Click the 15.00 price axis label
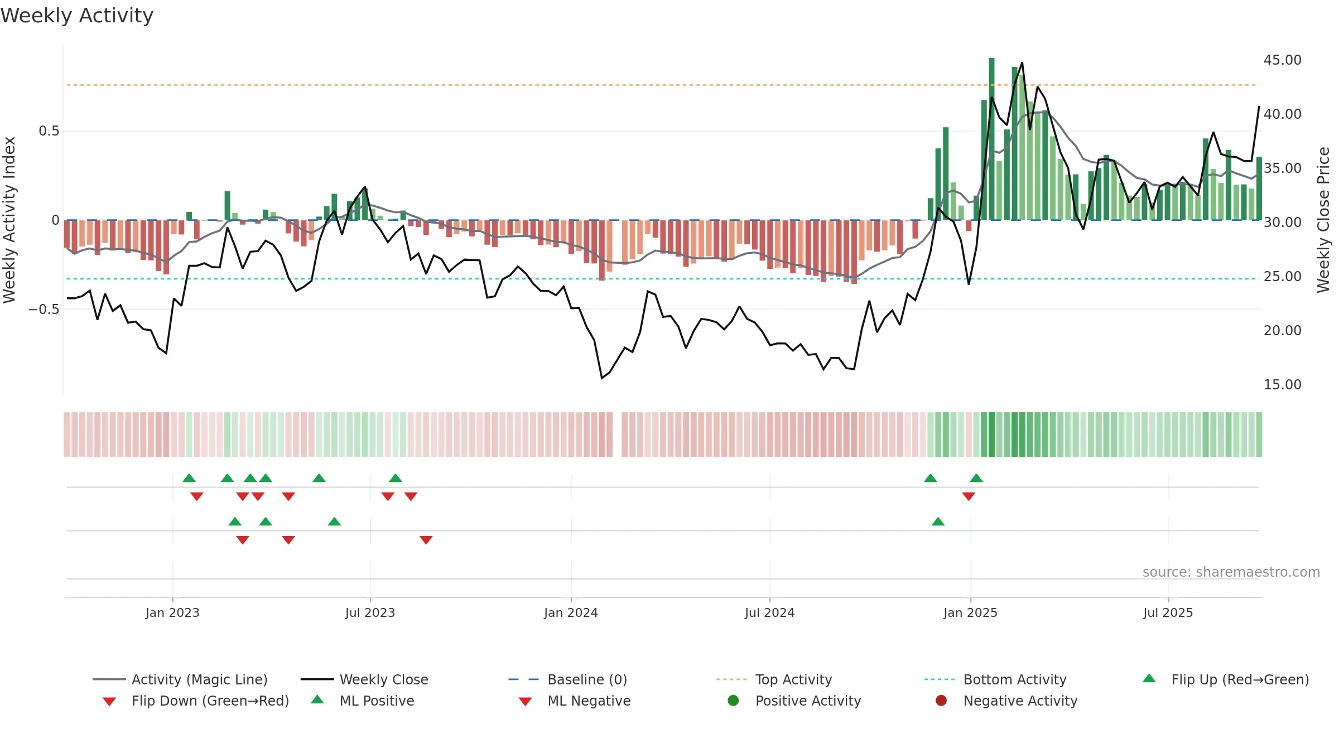 [1282, 384]
